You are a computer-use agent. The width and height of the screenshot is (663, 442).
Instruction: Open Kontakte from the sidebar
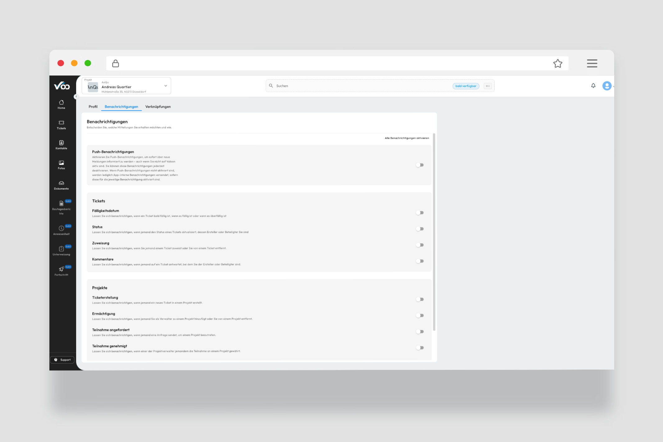pos(61,144)
